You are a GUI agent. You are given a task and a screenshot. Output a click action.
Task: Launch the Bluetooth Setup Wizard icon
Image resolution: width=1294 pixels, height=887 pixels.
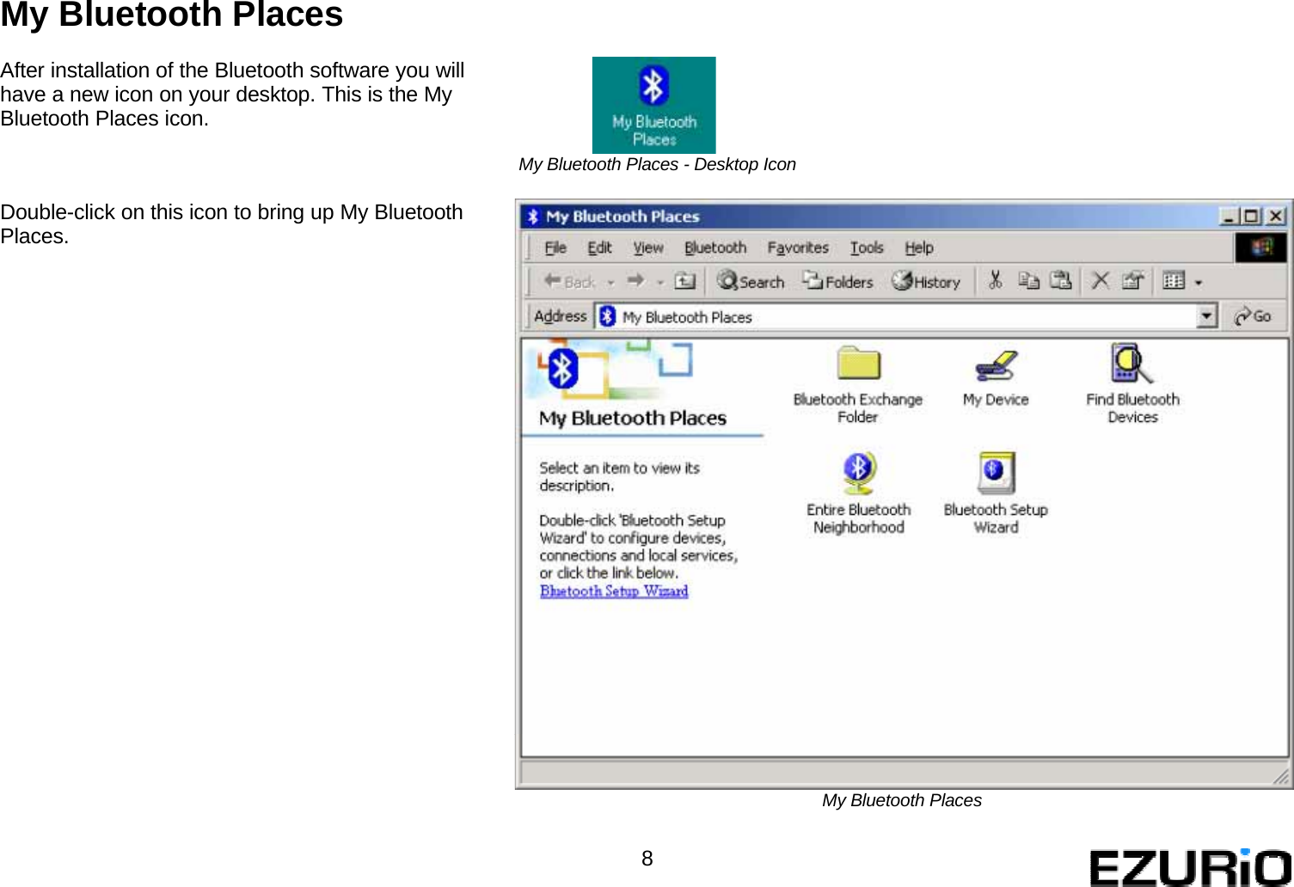pos(996,493)
